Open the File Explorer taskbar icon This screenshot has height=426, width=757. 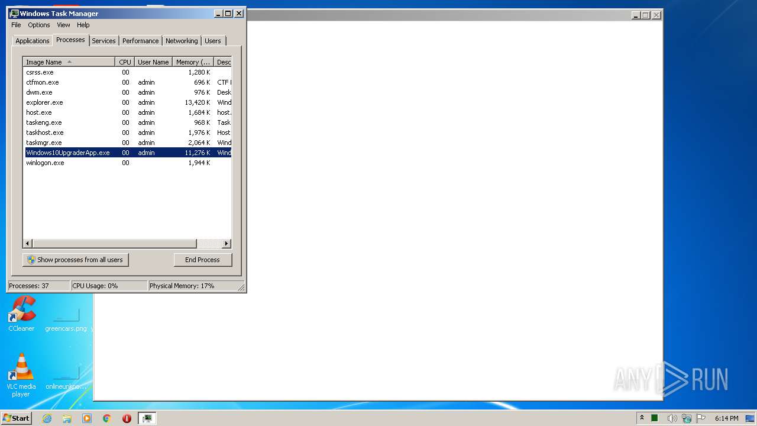tap(67, 418)
